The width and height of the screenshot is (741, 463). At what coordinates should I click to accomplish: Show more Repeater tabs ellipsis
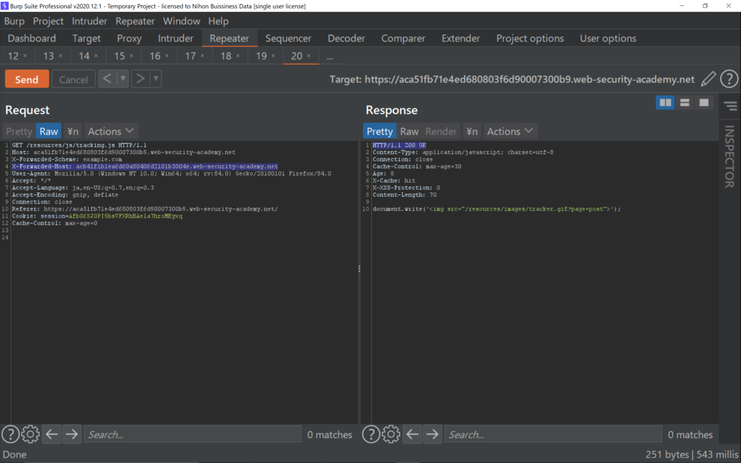click(330, 56)
